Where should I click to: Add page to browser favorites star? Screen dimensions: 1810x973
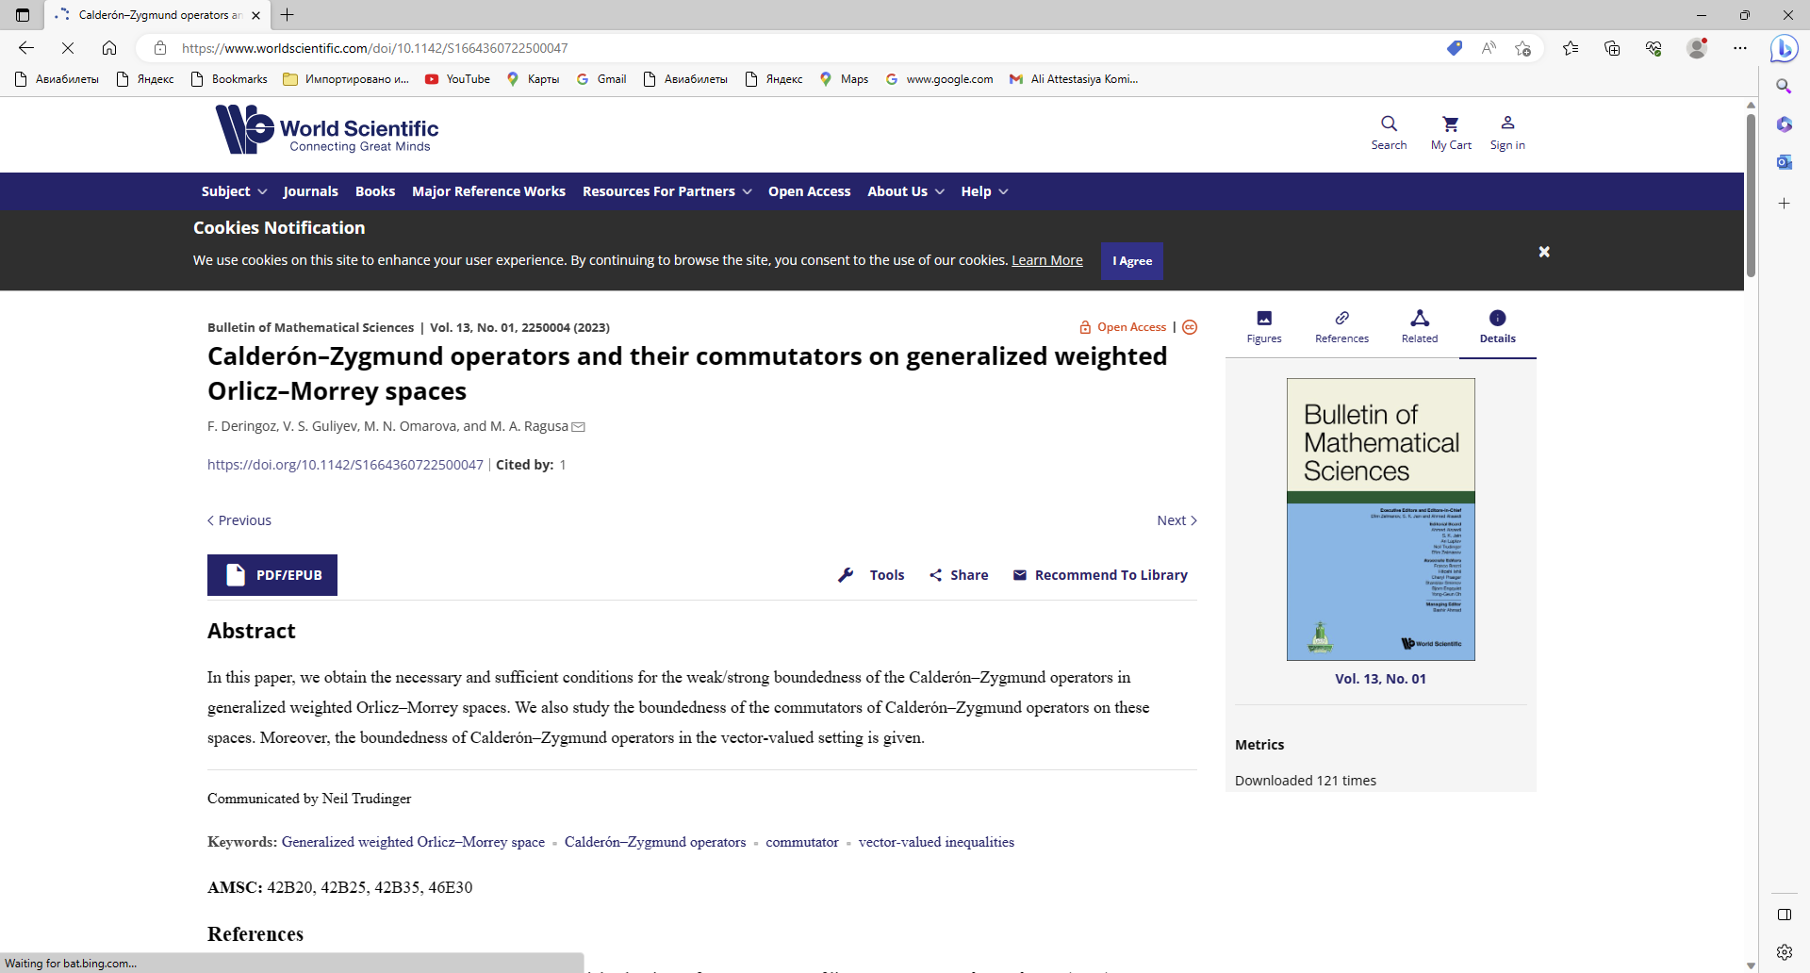pyautogui.click(x=1522, y=48)
